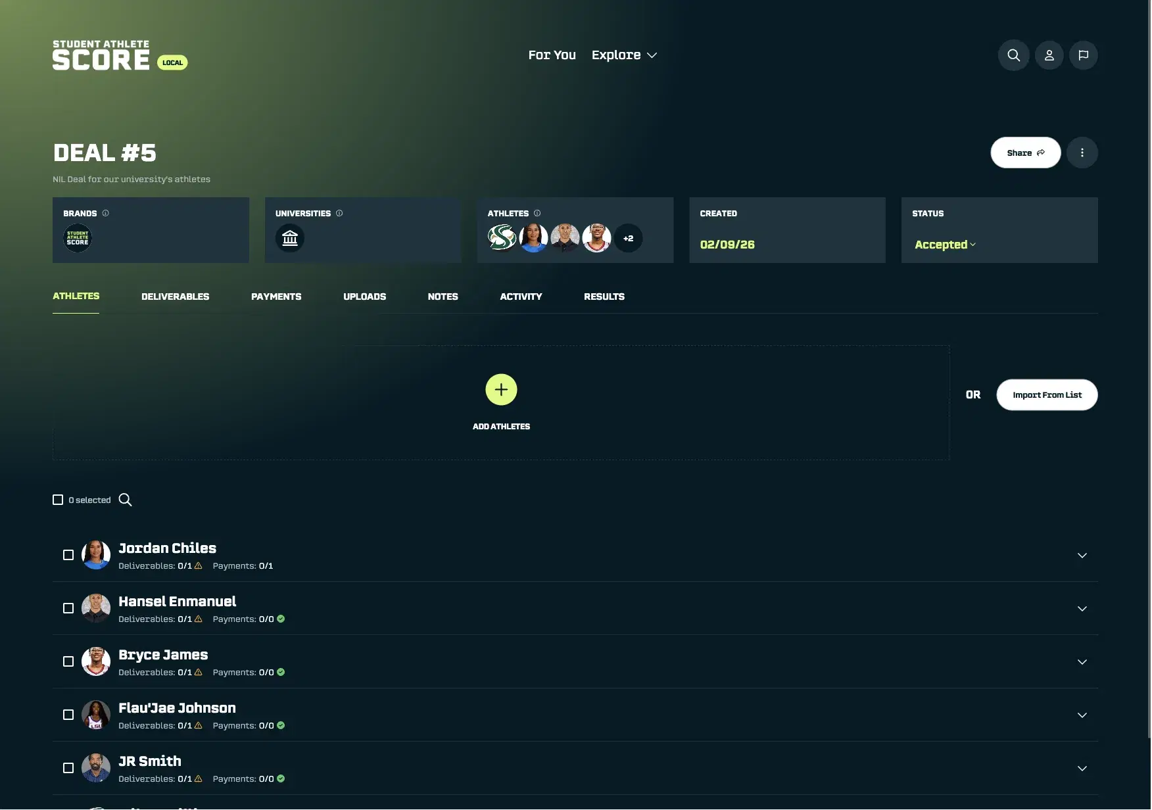View the Results tab
The height and width of the screenshot is (810, 1152).
point(604,297)
